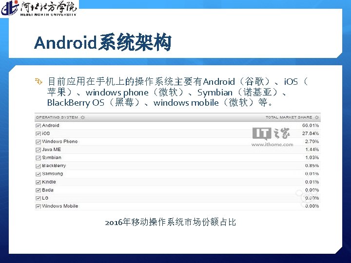
Task: Select the Windows Mobile label
Action: click(60, 206)
